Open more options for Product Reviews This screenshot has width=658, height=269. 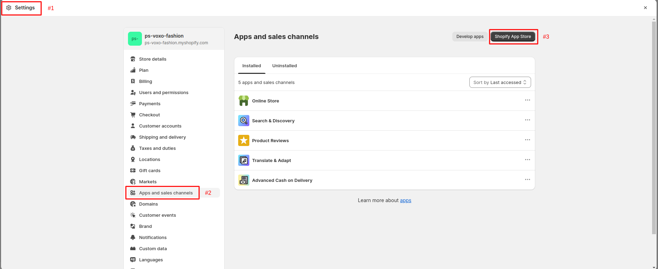click(x=528, y=140)
